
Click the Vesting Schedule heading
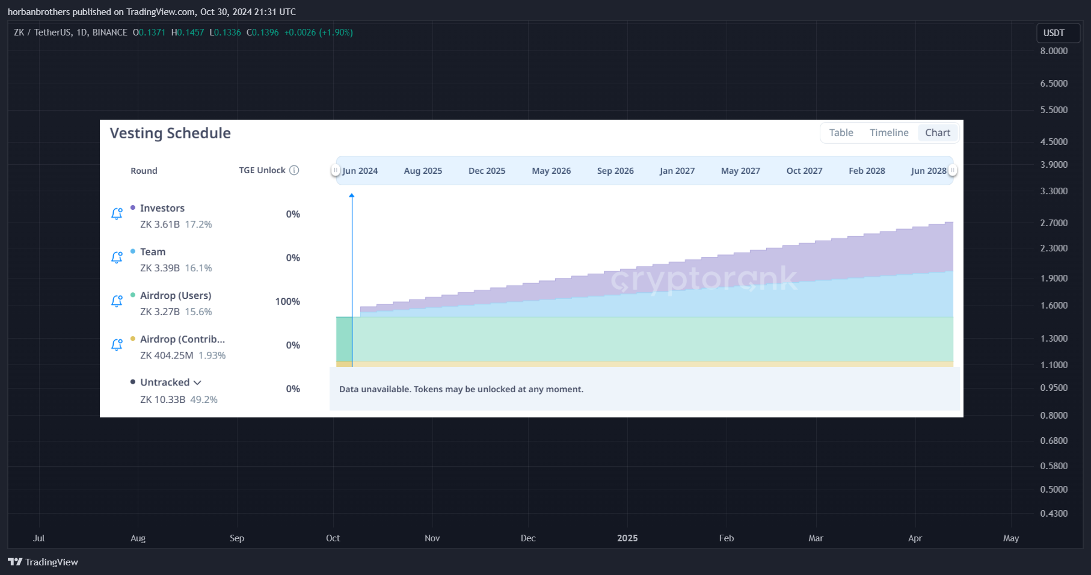point(170,133)
